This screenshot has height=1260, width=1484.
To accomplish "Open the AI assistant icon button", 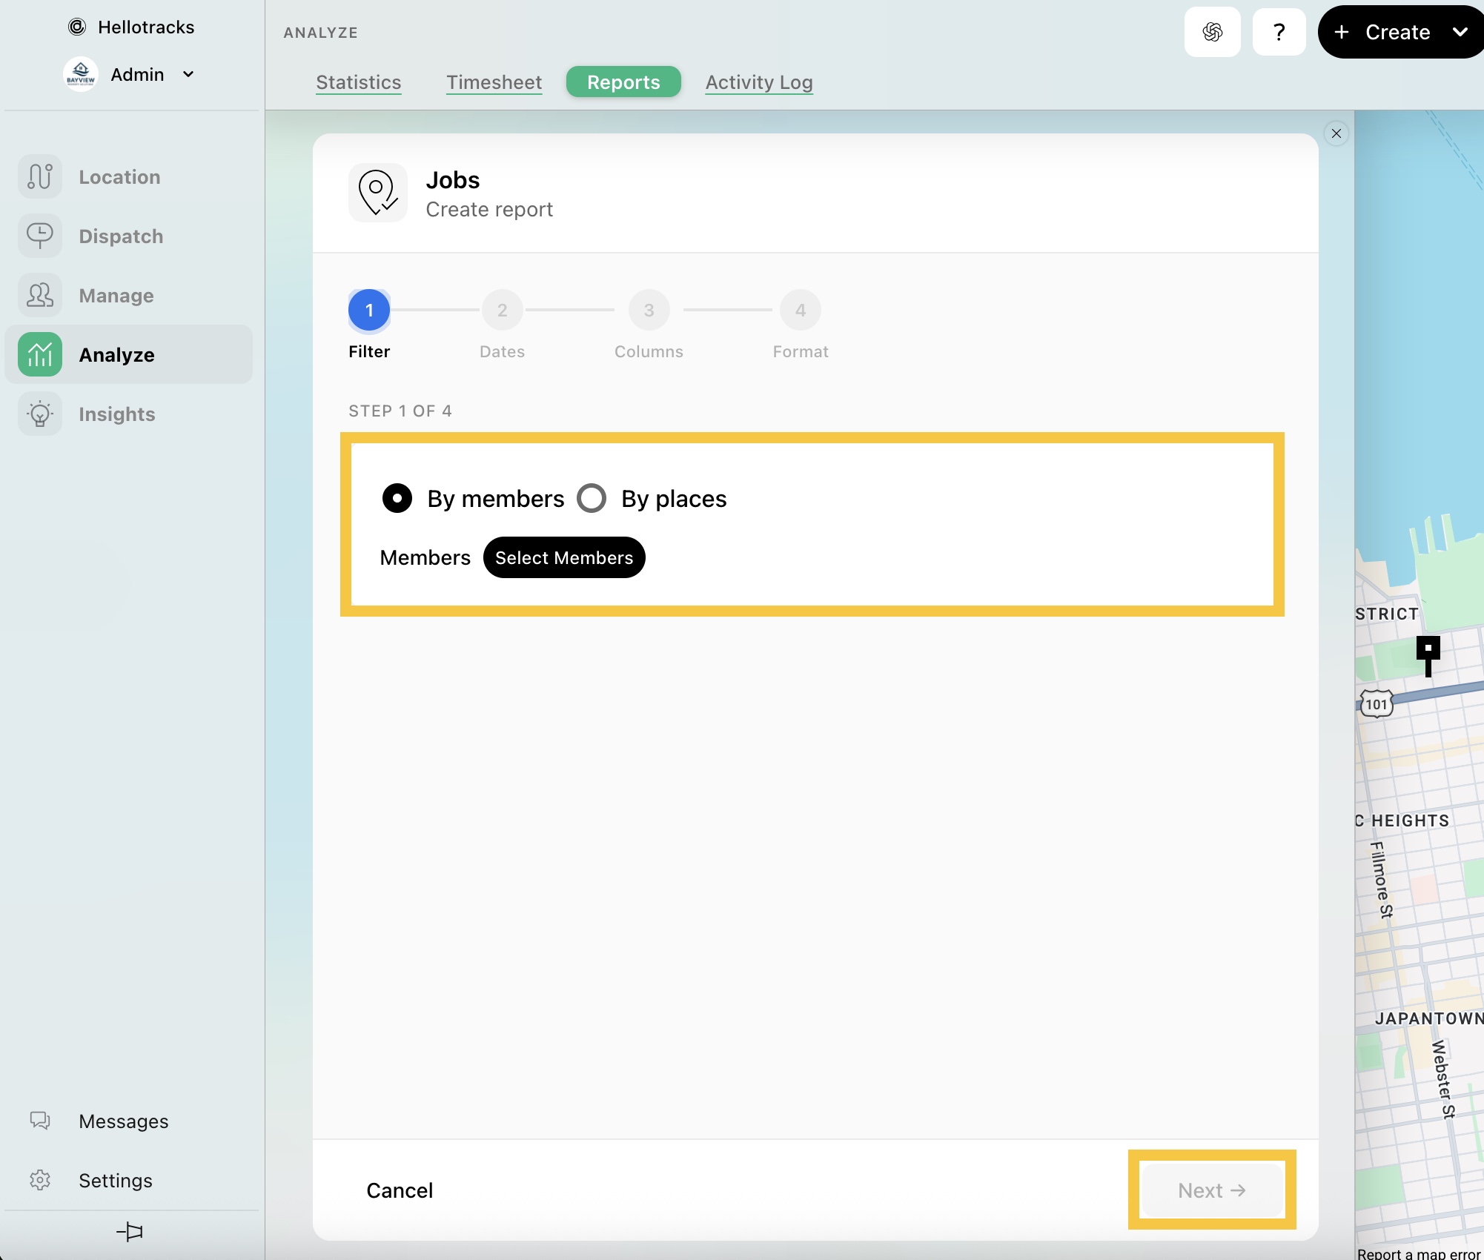I will pyautogui.click(x=1213, y=32).
